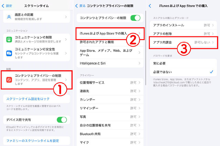Open iTunesおよびApp Storeでの購入 row
The image size is (220, 146).
click(110, 34)
